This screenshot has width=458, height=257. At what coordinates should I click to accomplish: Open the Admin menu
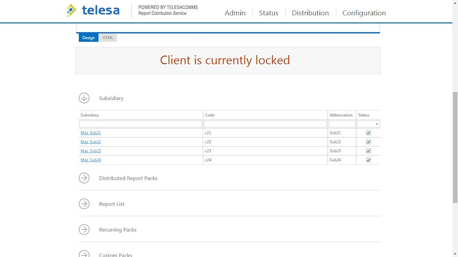pos(235,13)
